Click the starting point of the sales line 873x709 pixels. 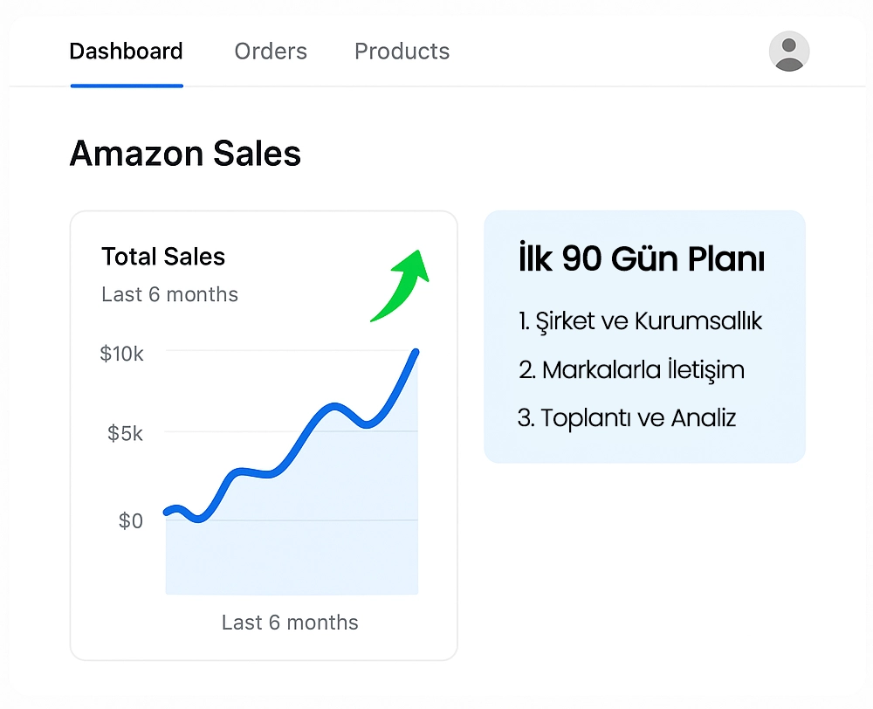[167, 512]
